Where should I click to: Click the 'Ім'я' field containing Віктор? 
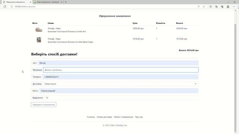pyautogui.click(x=118, y=63)
